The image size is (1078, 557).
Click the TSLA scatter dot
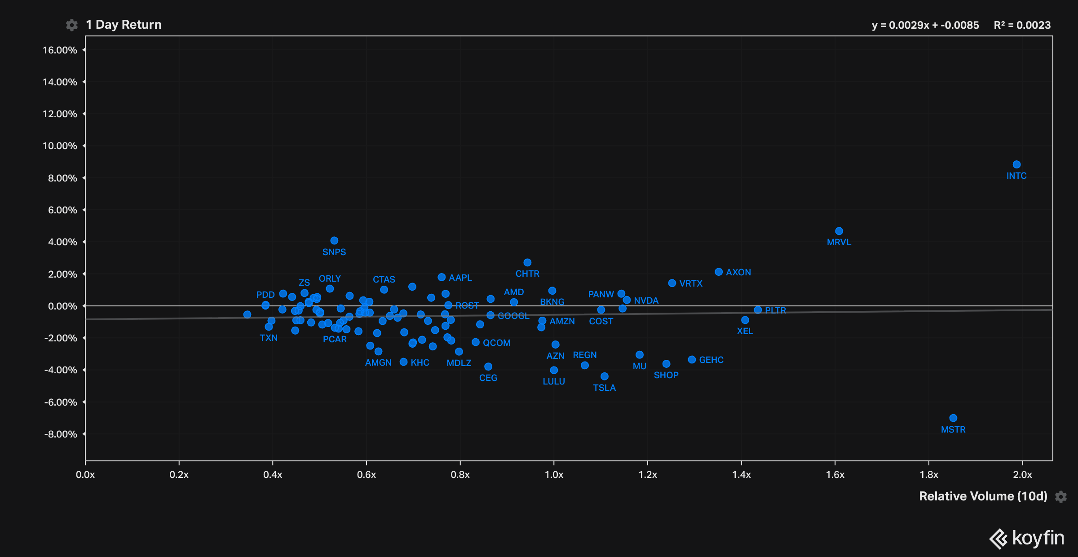tap(605, 376)
